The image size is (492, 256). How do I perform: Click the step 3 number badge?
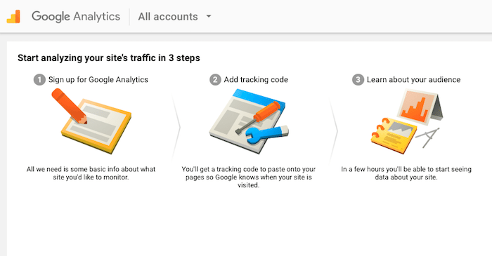click(x=358, y=80)
